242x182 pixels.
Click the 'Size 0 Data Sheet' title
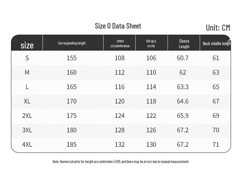click(118, 26)
